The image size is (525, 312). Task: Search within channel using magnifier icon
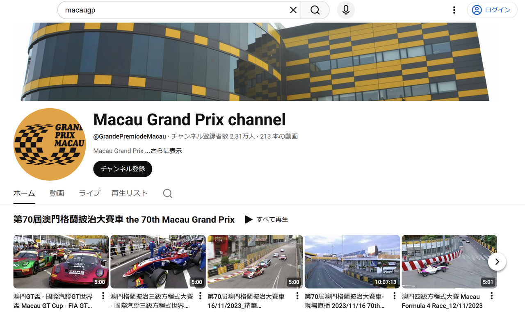click(168, 194)
